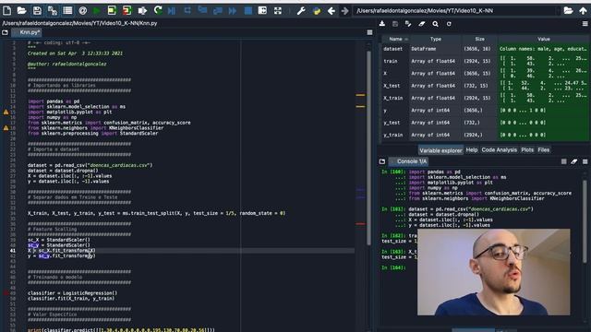
Task: Go back with left arrow
Action: (332, 10)
